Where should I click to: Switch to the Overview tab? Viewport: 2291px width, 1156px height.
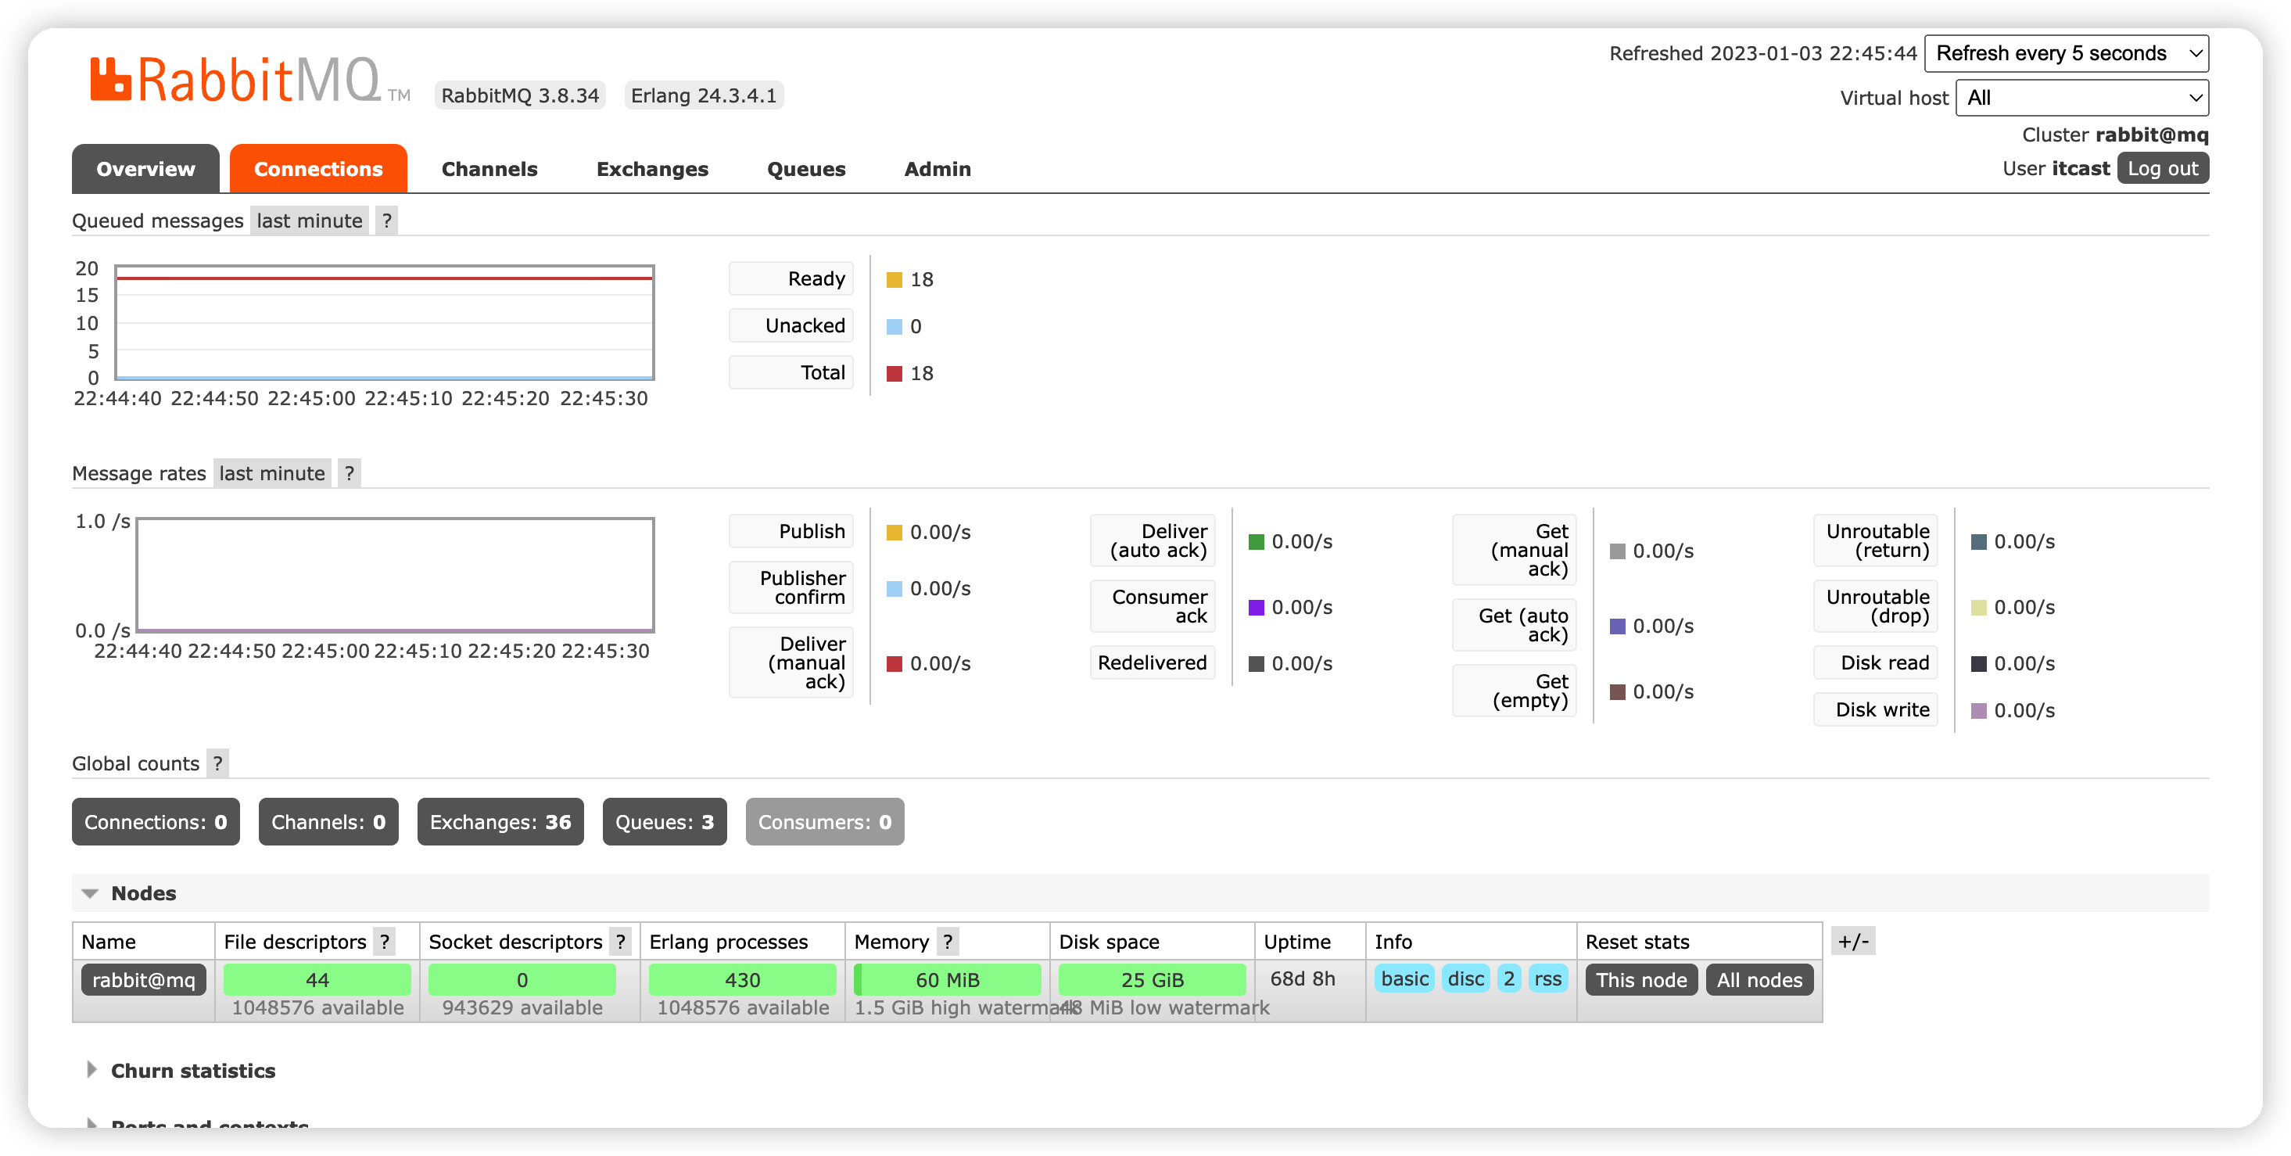145,169
